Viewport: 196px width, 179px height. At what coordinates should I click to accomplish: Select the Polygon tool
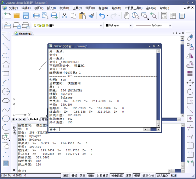pyautogui.click(x=6, y=65)
